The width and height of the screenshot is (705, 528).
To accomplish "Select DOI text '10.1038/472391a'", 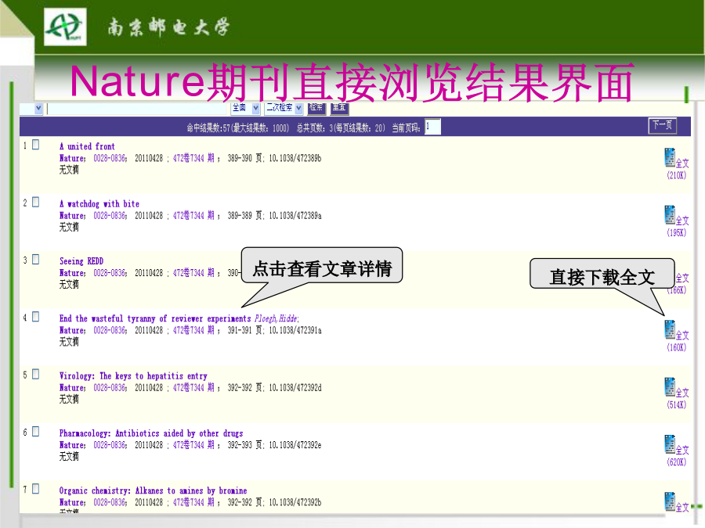I will click(295, 330).
